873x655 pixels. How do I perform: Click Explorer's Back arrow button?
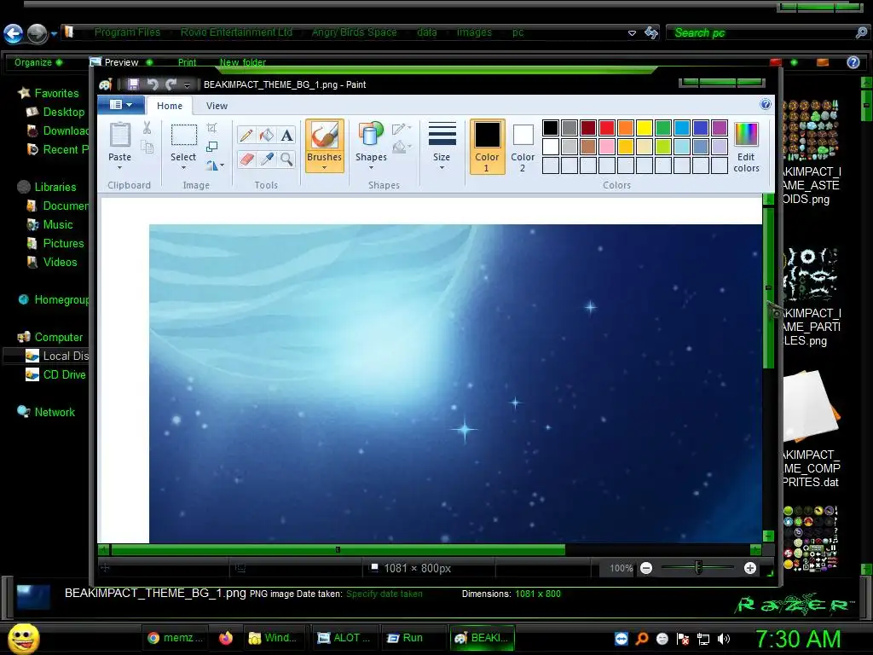(14, 33)
